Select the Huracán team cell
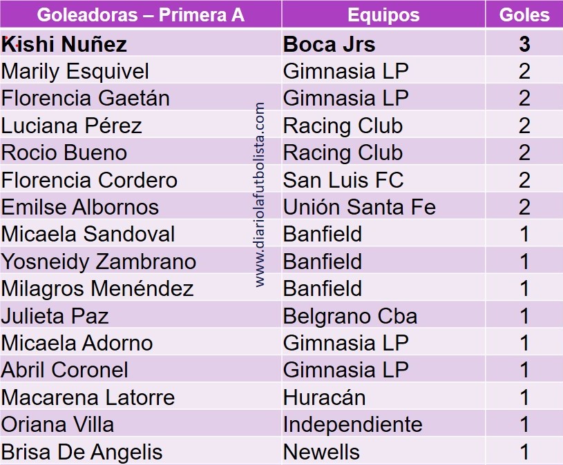Screen dimensions: 563x465 pyautogui.click(x=324, y=397)
